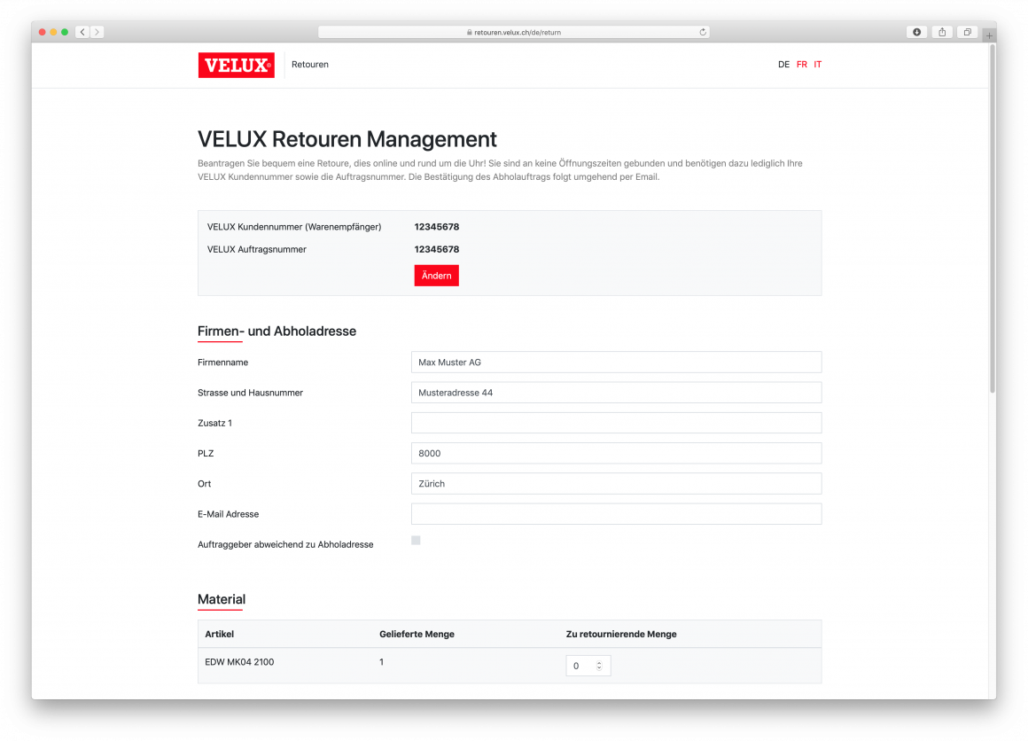The image size is (1028, 741).
Task: Click into the Firmenname field
Action: (x=616, y=363)
